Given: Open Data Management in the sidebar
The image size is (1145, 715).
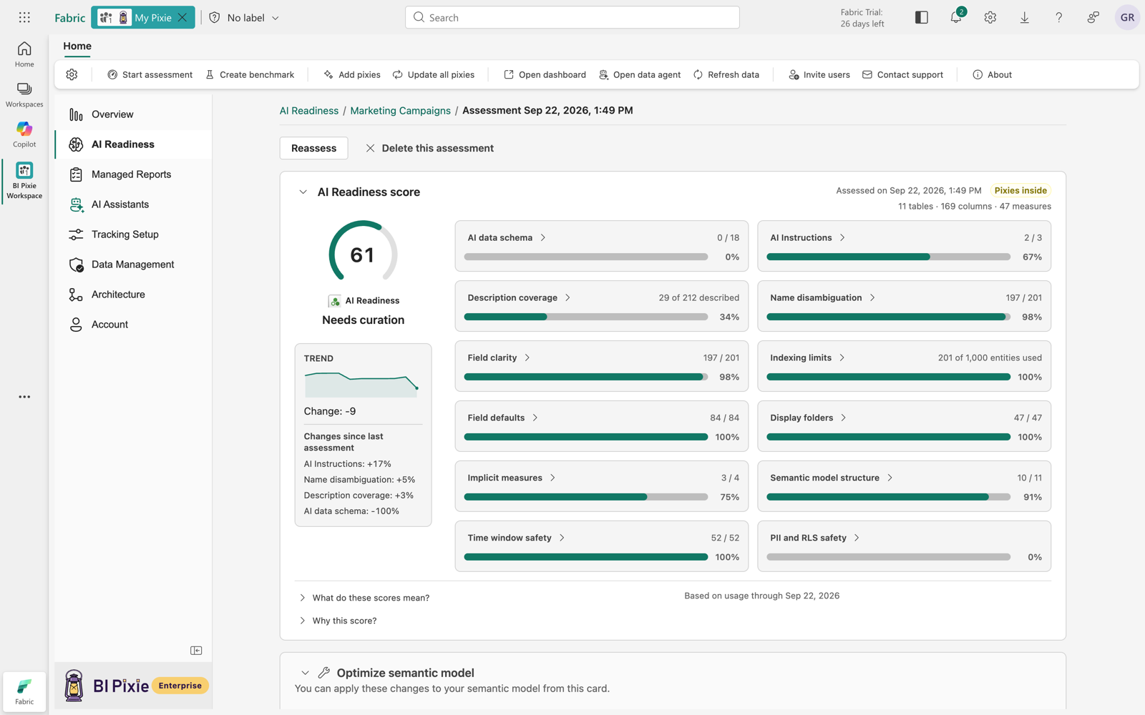Looking at the screenshot, I should (x=133, y=265).
